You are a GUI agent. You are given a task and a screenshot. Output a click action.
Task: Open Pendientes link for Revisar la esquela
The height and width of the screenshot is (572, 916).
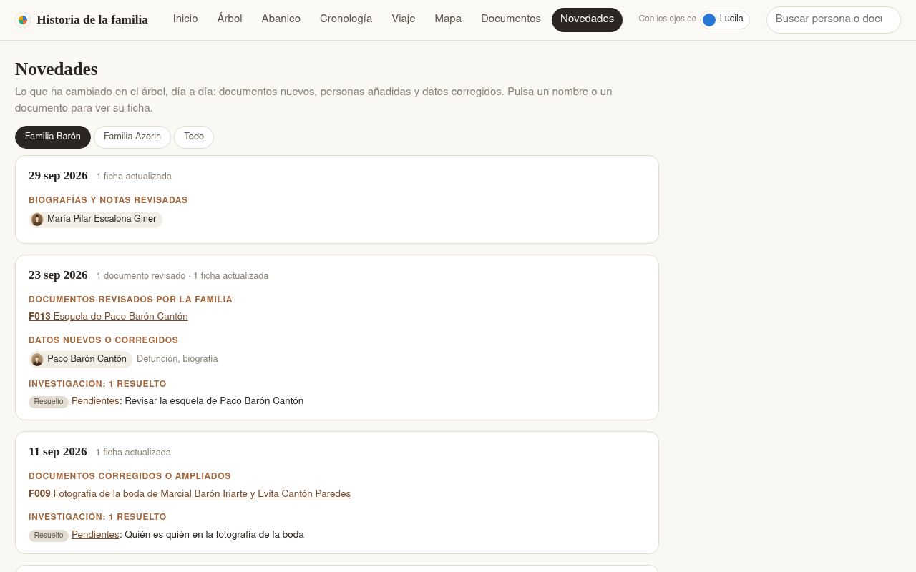click(x=95, y=401)
